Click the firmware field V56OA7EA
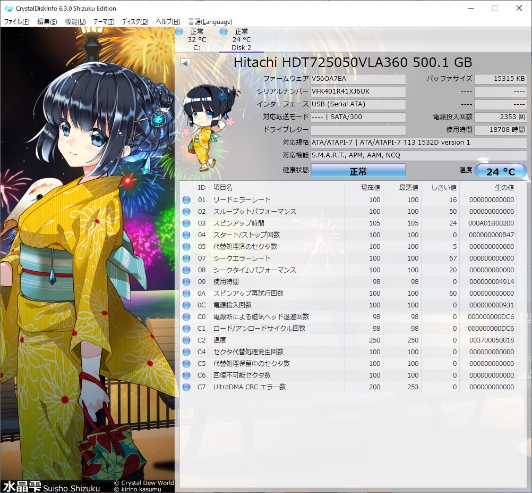The height and width of the screenshot is (493, 532). pos(358,79)
